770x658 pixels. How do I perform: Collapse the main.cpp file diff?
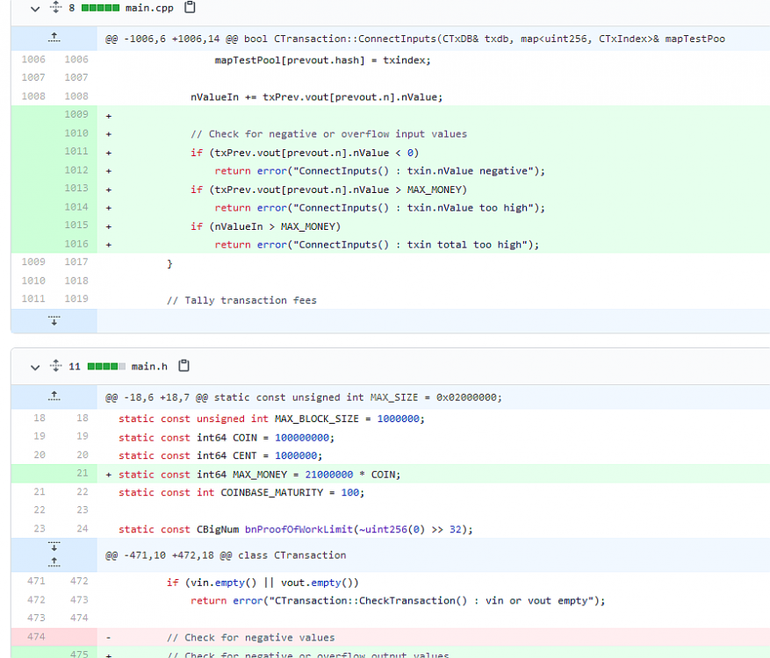(x=35, y=8)
